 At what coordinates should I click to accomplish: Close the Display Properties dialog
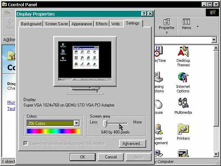point(150,14)
